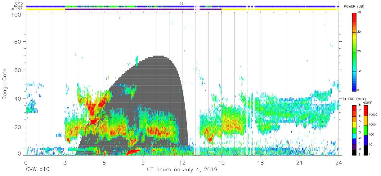Click the Noise row label above the plot
This screenshot has height=176, width=381.
pos(19,6)
